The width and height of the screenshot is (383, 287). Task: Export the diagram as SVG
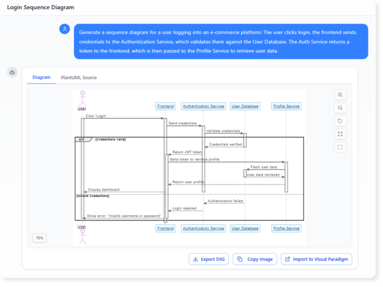208,259
